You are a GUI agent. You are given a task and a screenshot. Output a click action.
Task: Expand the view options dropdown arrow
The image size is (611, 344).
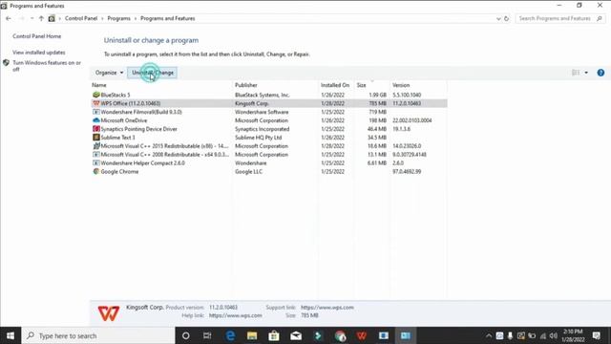point(586,73)
